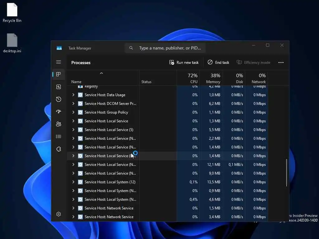Open the Performance page icon
This screenshot has width=319, height=239.
tap(59, 87)
